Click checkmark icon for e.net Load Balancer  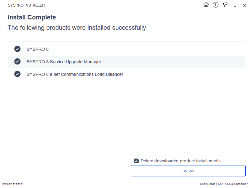point(17,74)
